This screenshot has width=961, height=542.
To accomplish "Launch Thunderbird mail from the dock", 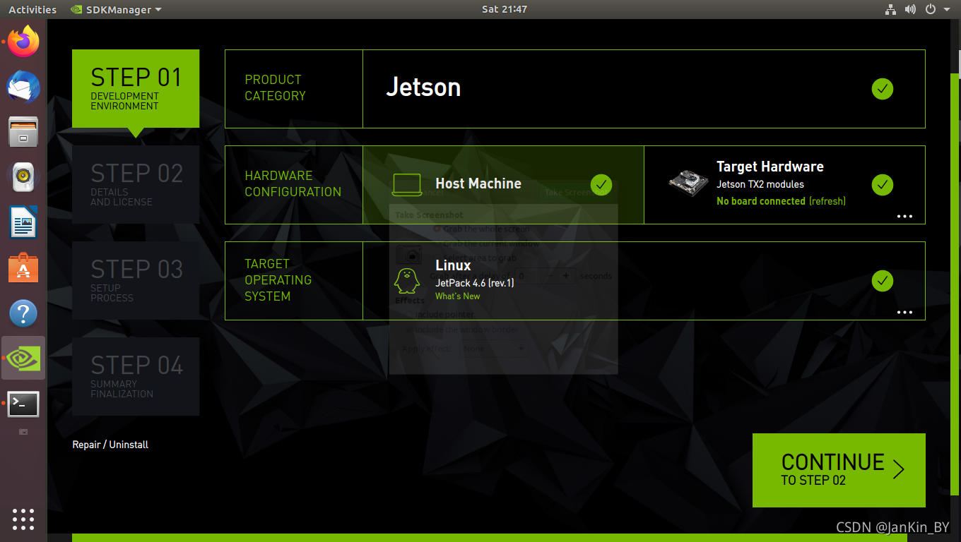I will click(x=23, y=88).
